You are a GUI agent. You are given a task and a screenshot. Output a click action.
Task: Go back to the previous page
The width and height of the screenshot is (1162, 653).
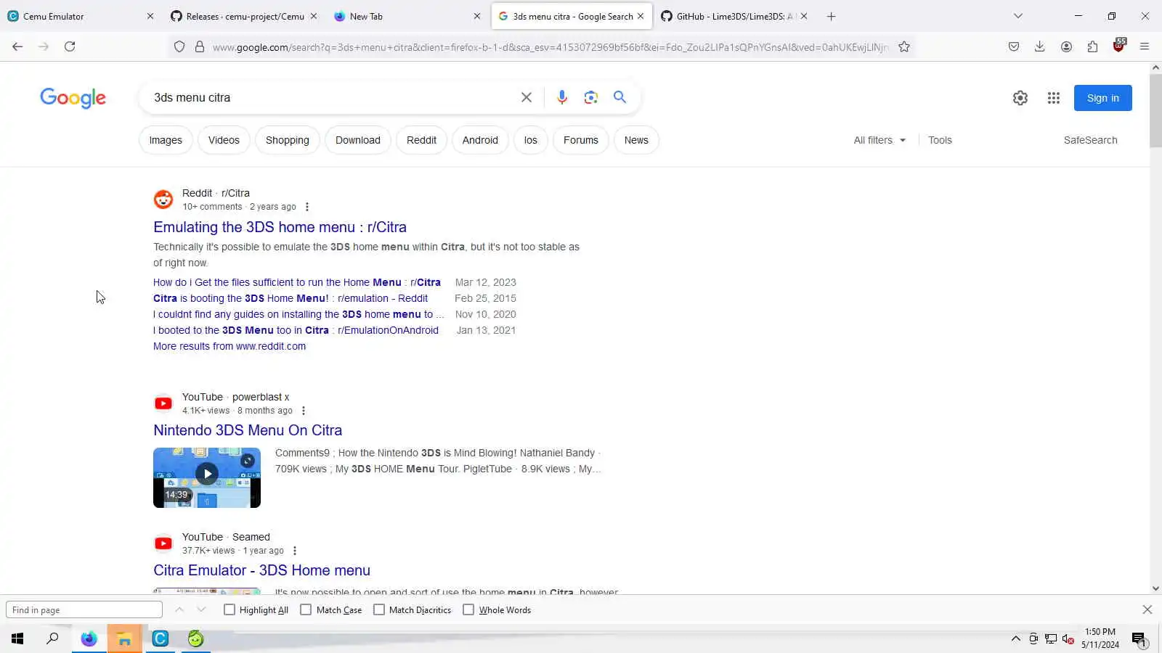coord(17,46)
